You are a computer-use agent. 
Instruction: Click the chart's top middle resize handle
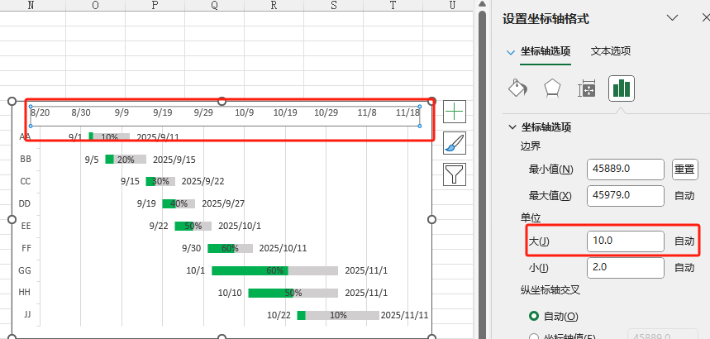(x=222, y=101)
